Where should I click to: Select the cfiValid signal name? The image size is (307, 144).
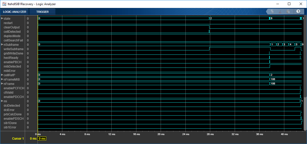click(x=9, y=93)
